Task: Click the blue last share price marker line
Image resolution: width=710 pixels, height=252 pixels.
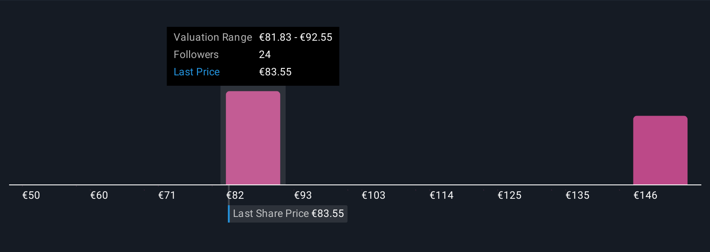Action: point(229,213)
